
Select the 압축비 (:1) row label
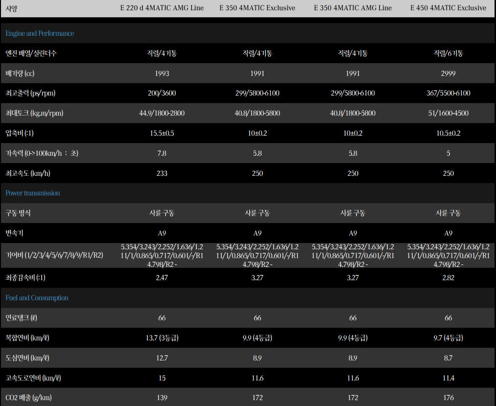point(20,133)
